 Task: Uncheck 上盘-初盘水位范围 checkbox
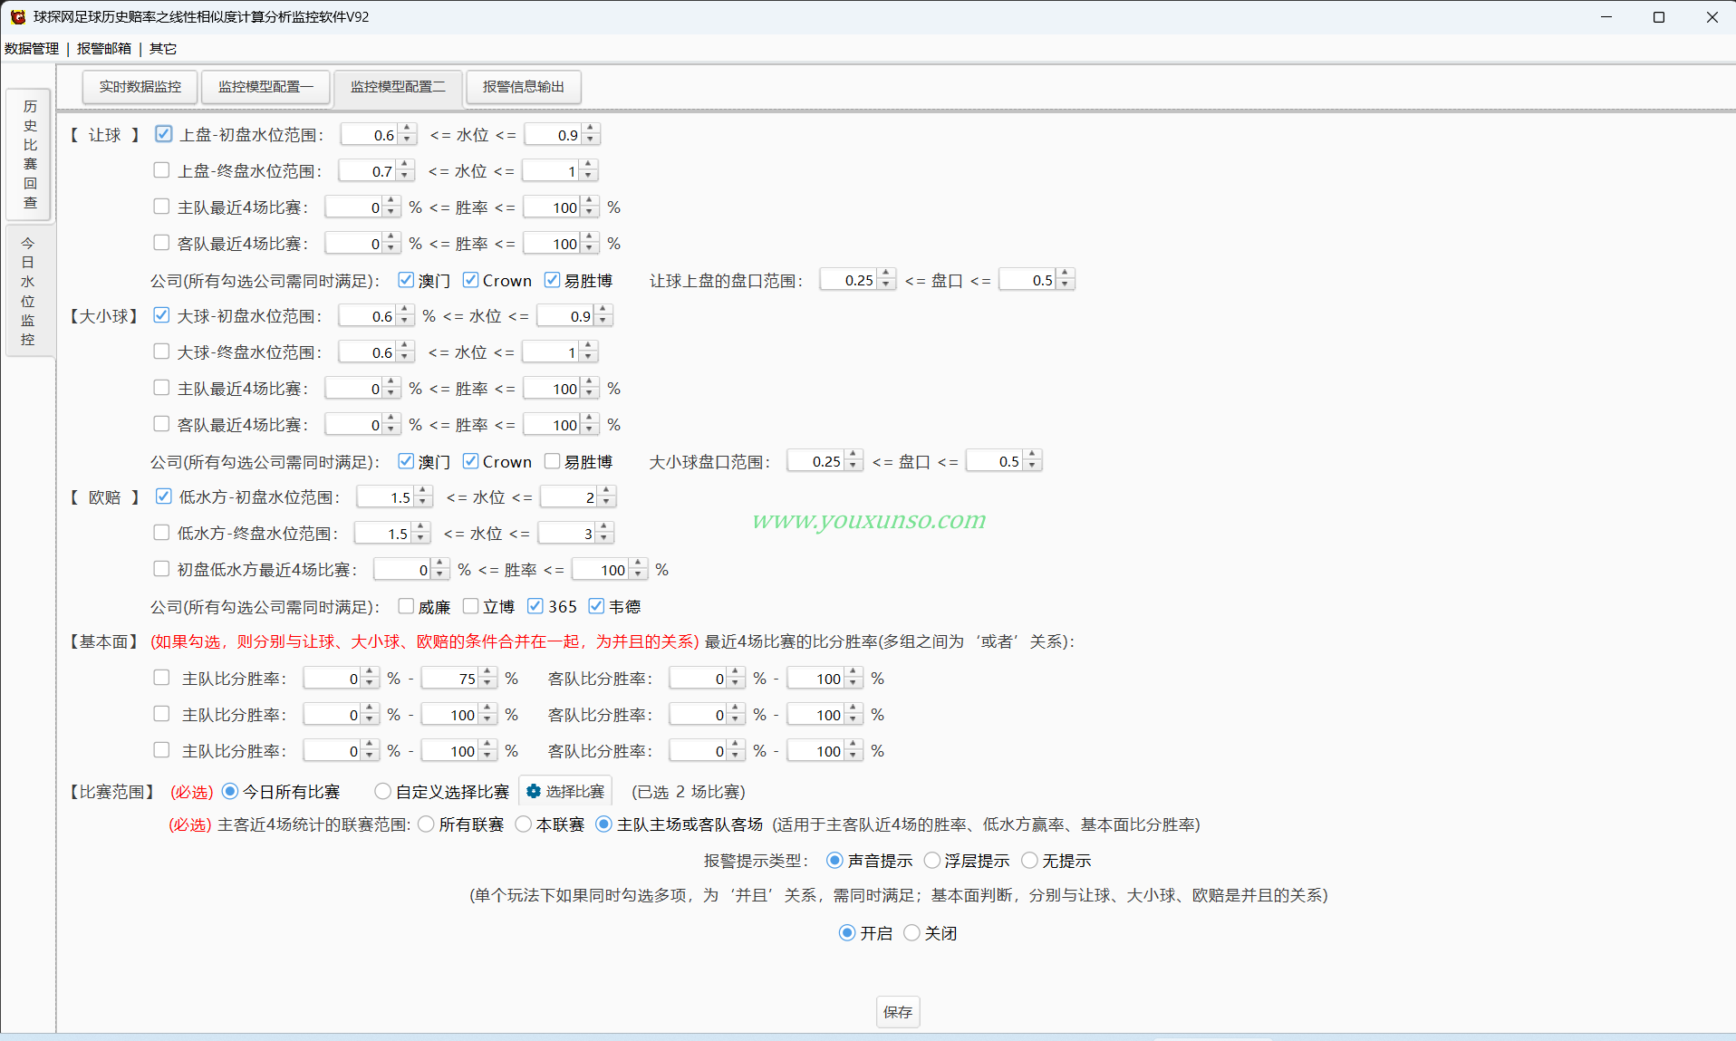163,134
